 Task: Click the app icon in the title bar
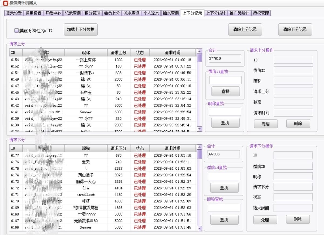point(5,3)
